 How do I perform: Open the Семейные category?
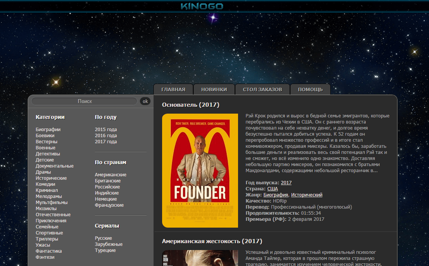[47, 226]
